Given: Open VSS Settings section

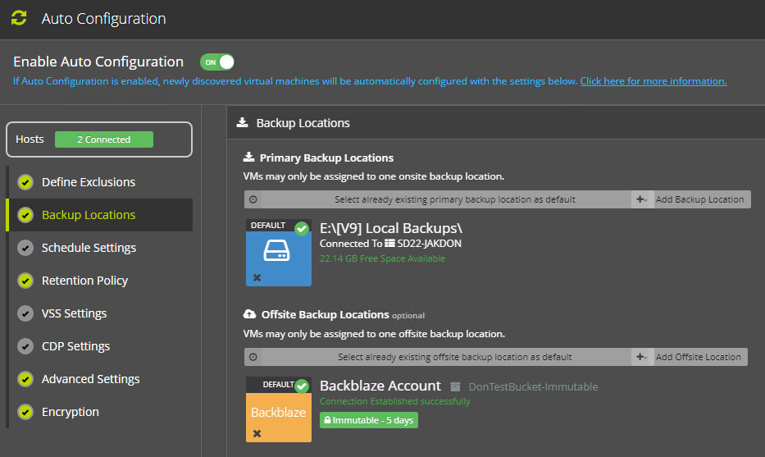Looking at the screenshot, I should (74, 313).
